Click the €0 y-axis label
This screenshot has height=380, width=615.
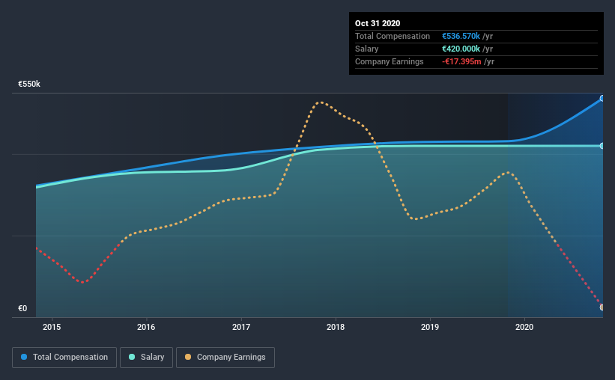tap(22, 308)
